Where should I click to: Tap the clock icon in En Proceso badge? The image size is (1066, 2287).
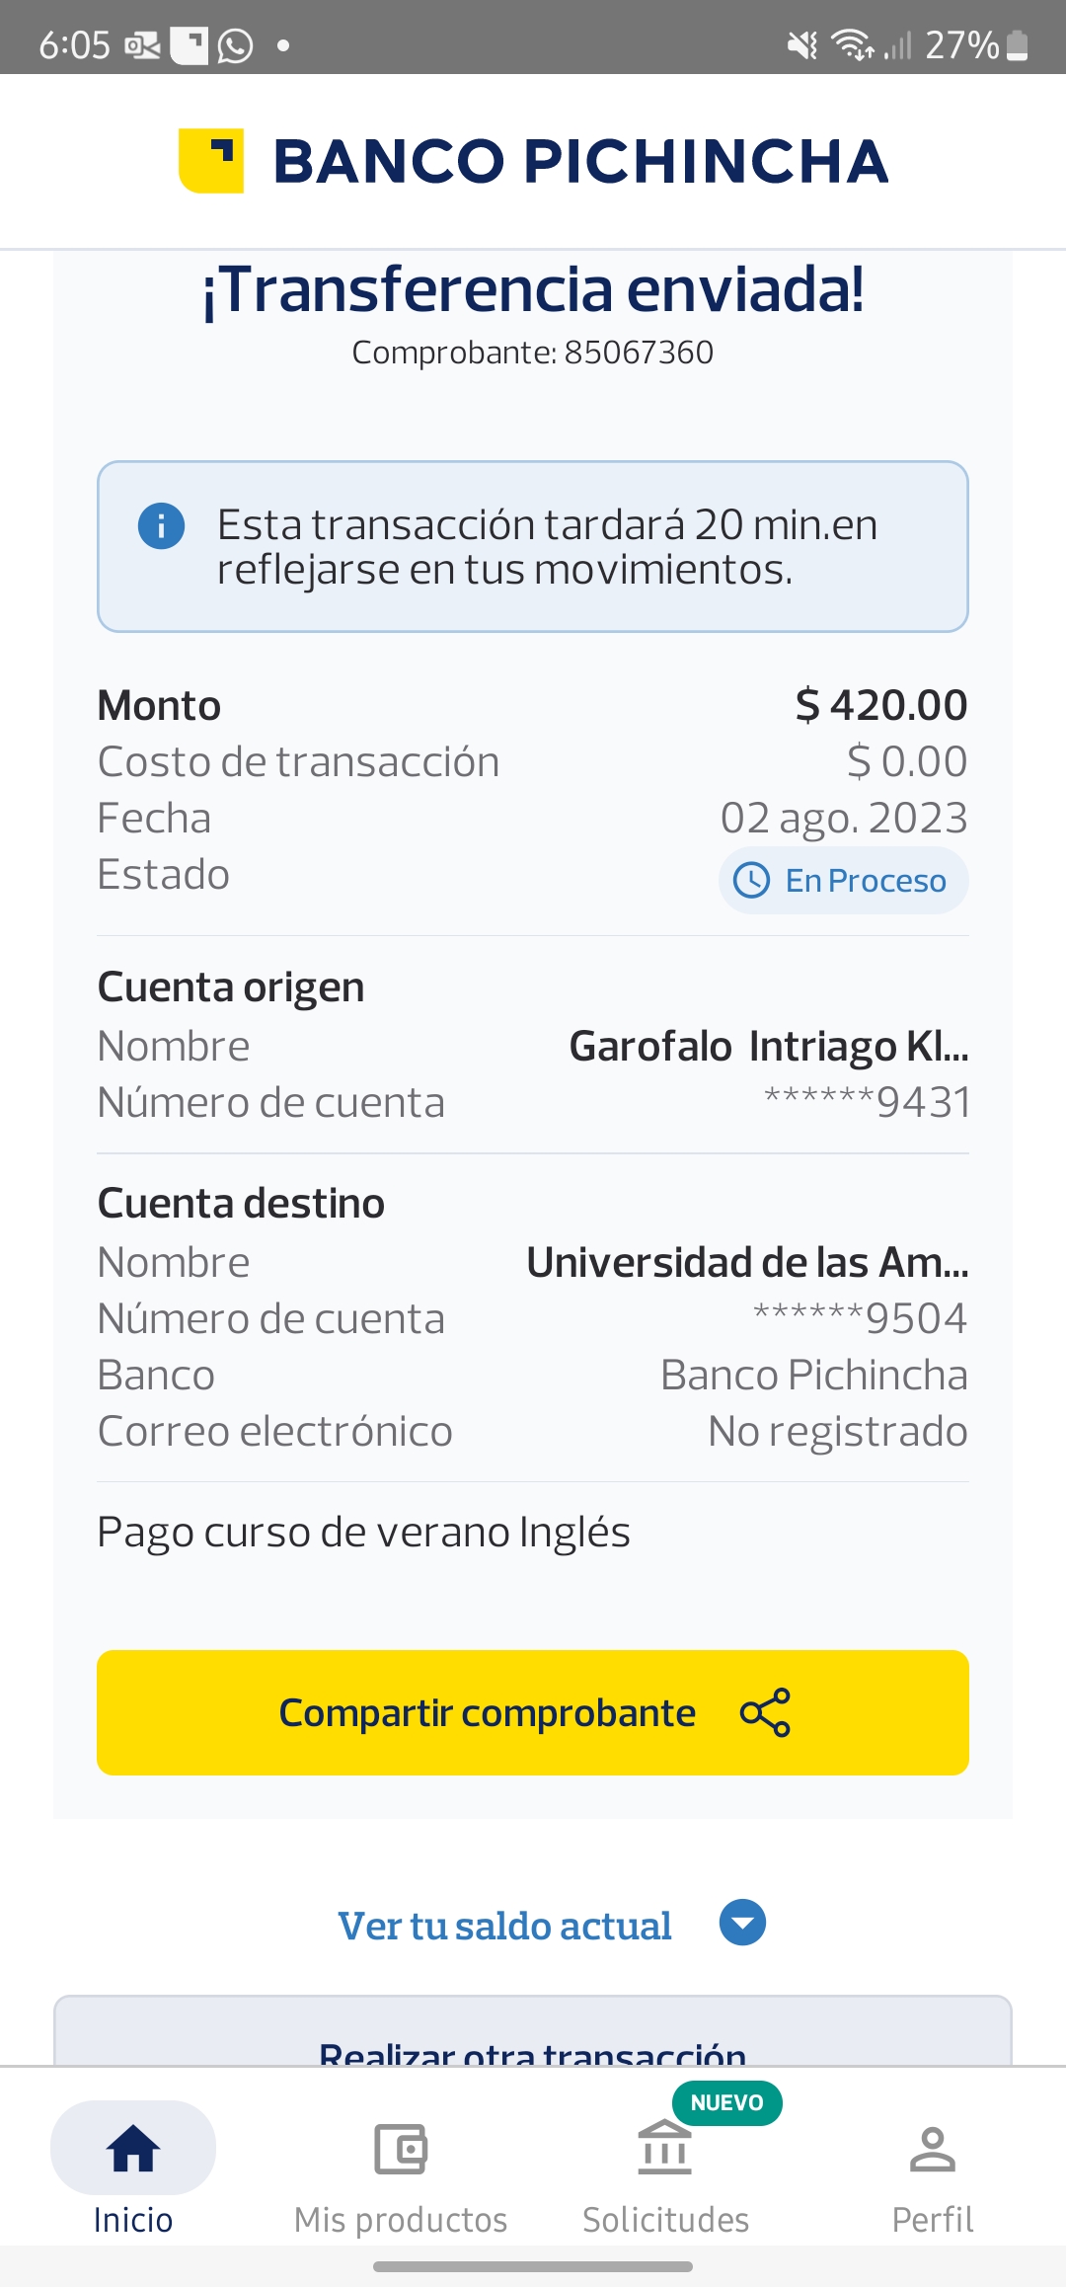(x=752, y=880)
